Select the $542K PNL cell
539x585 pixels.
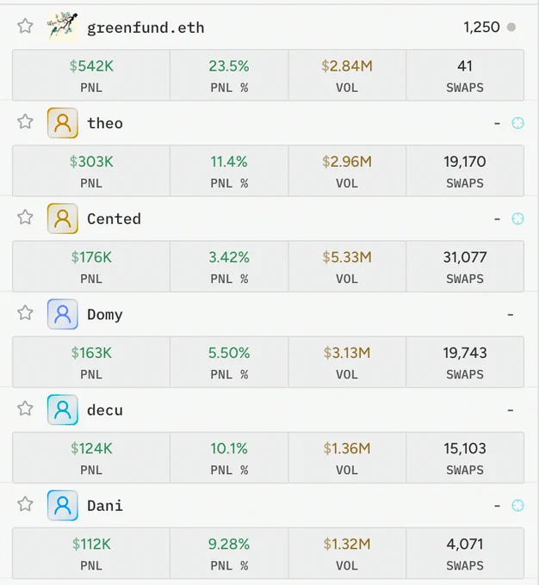tap(91, 76)
